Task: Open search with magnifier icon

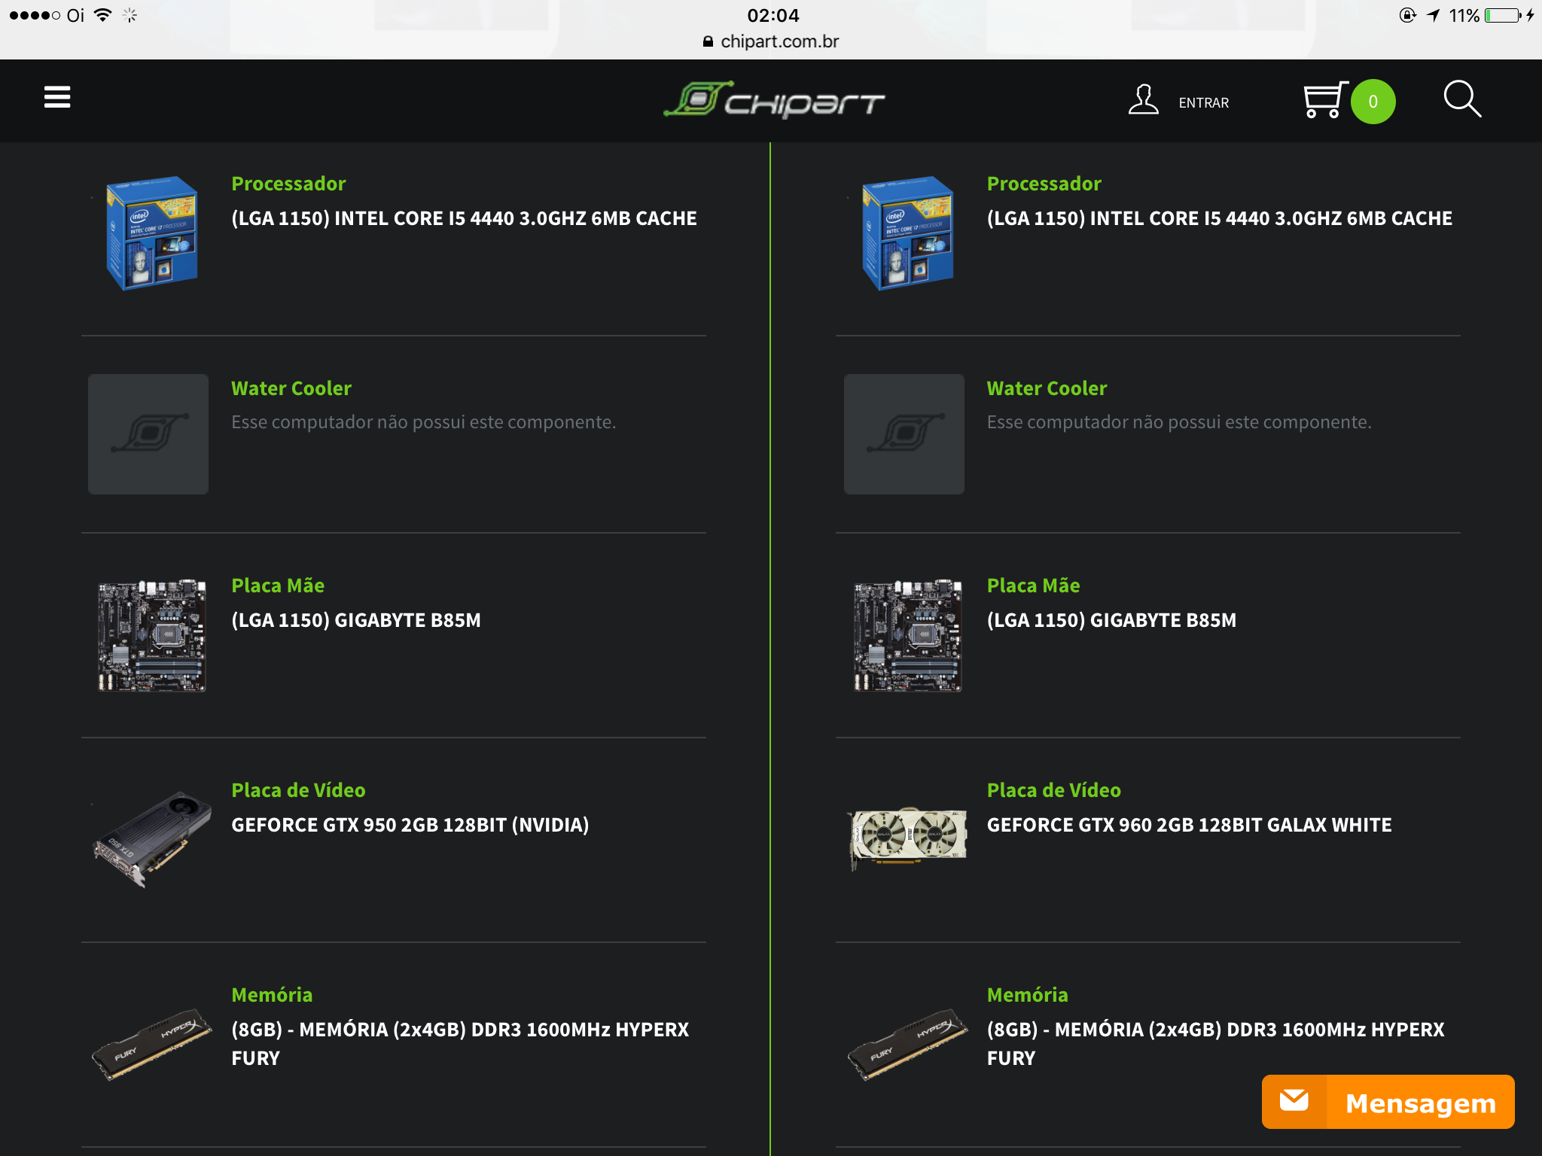Action: pos(1462,99)
